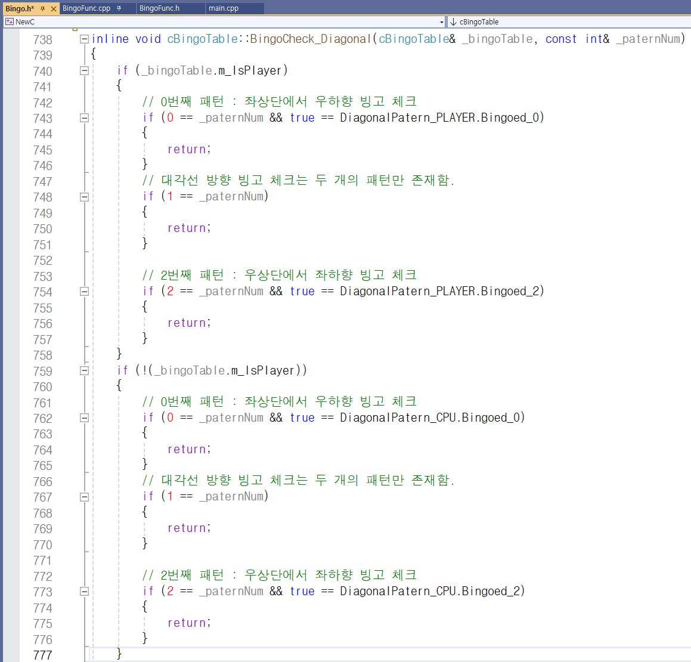Click the _paternNum parameter on line 738

click(648, 39)
